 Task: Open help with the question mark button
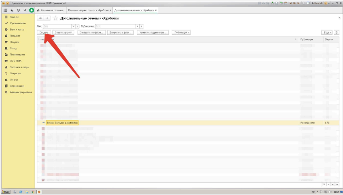tap(337, 32)
